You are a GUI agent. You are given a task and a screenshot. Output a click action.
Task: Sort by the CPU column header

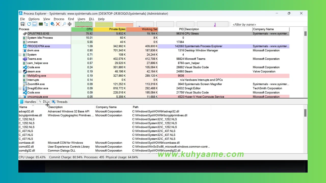pyautogui.click(x=82, y=29)
